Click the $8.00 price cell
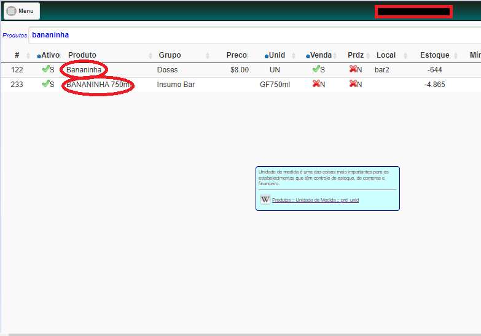Image resolution: width=481 pixels, height=336 pixels. click(240, 70)
